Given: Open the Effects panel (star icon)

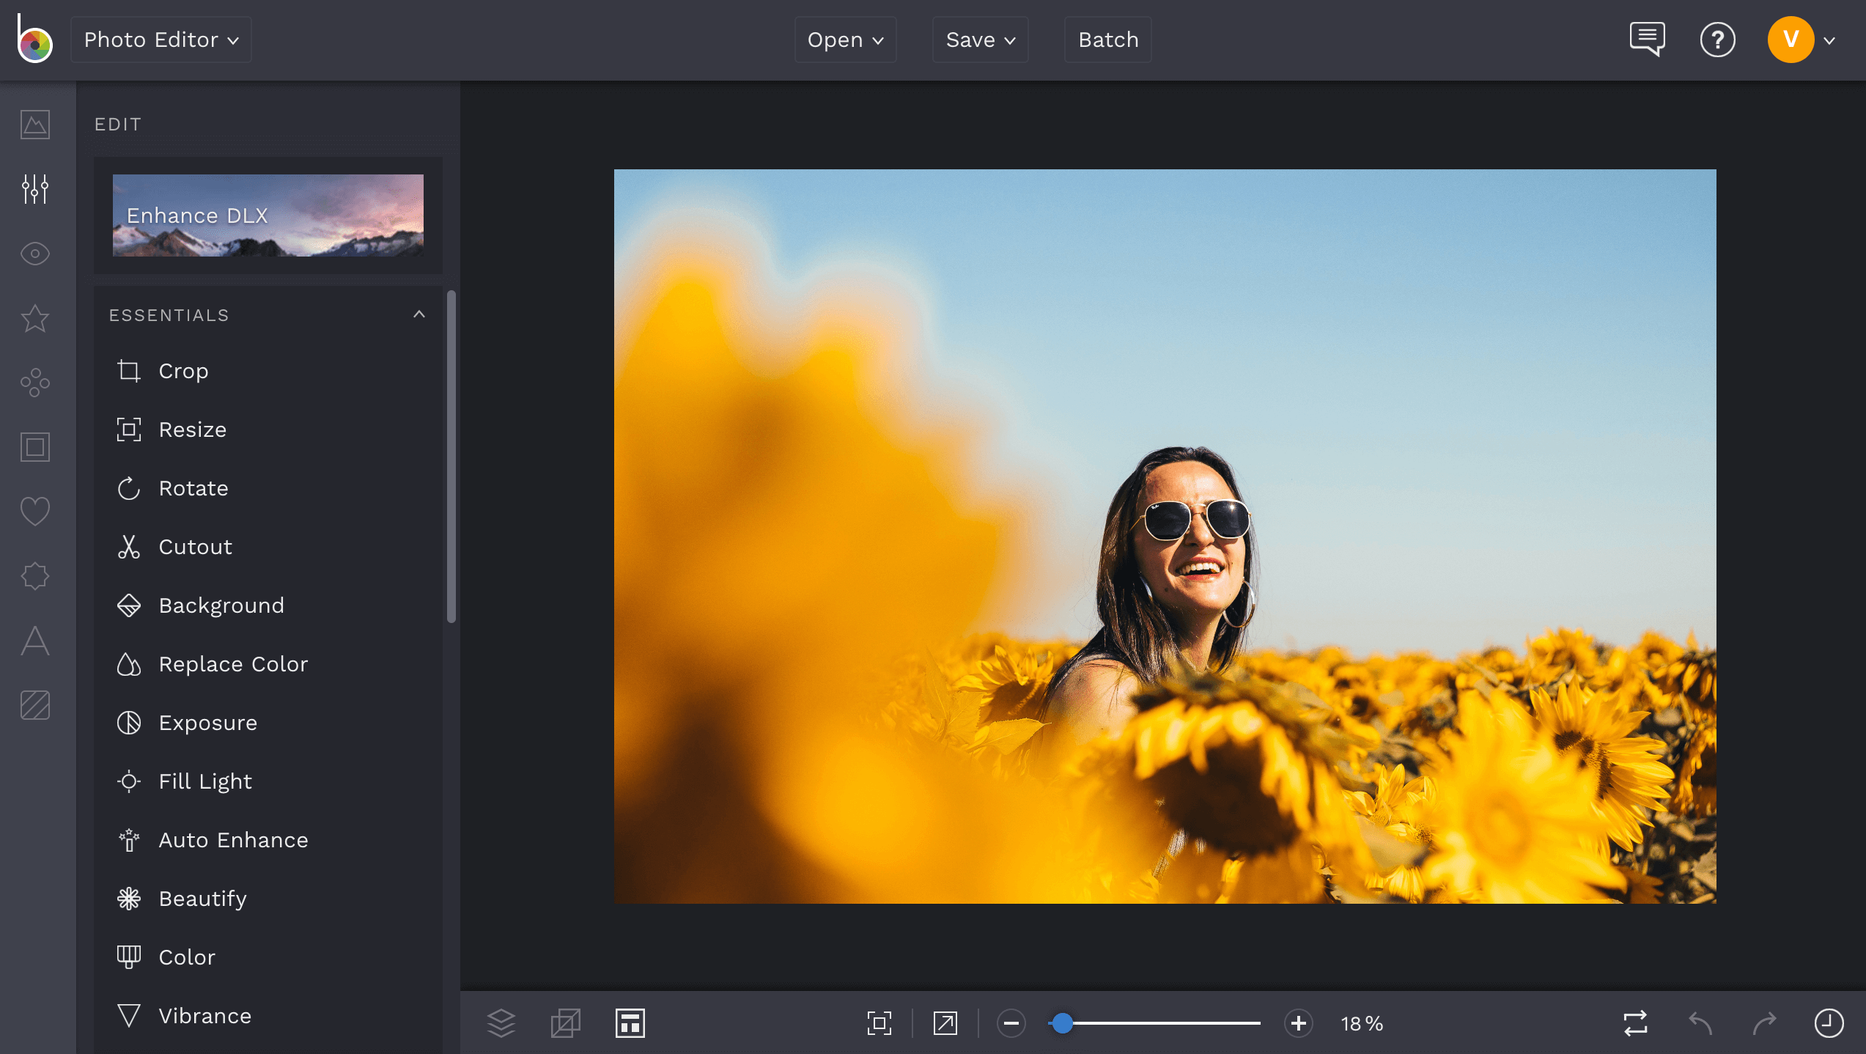Looking at the screenshot, I should (x=34, y=318).
